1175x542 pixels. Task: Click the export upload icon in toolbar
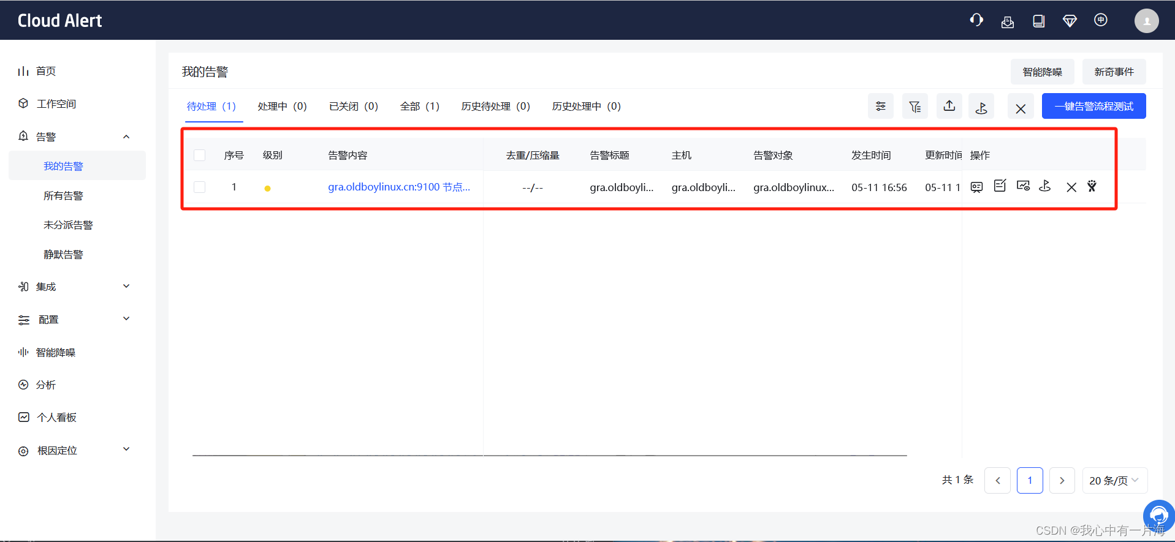coord(949,107)
